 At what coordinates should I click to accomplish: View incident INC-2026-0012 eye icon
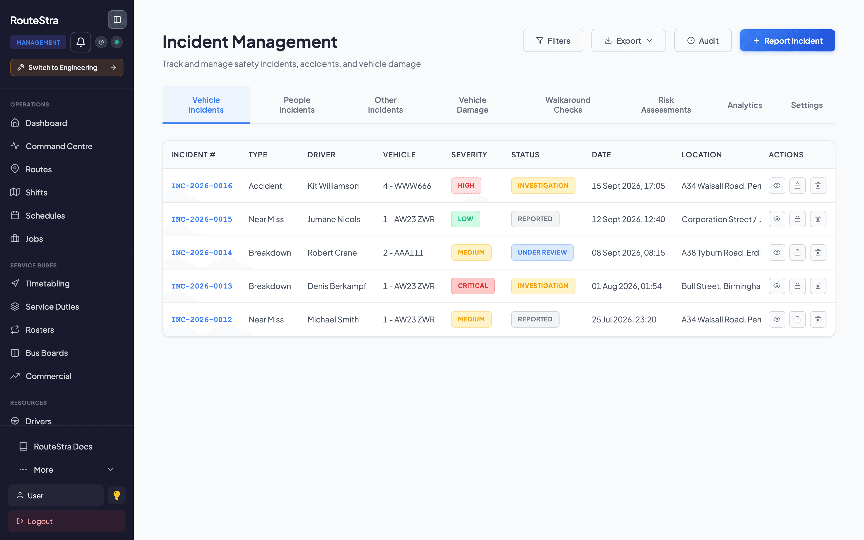point(777,319)
